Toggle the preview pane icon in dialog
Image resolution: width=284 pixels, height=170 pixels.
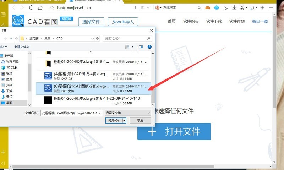tap(141, 46)
